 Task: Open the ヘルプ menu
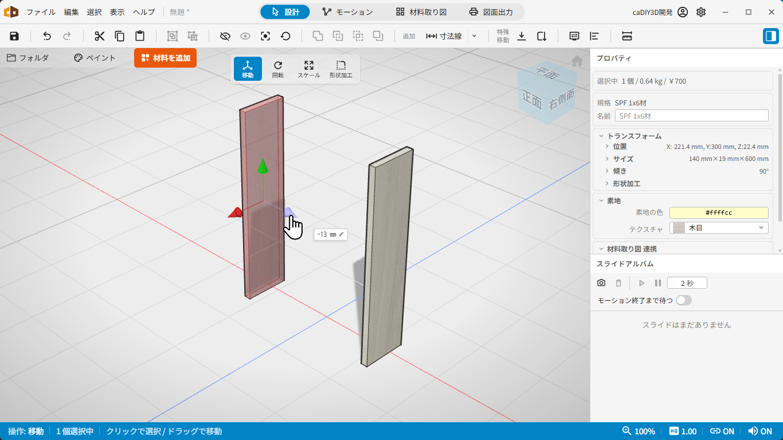(144, 12)
